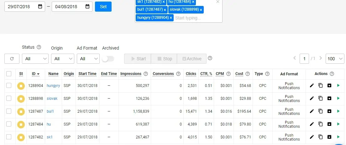The height and width of the screenshot is (145, 346).
Task: Start the hu campaign with play icon
Action: point(338,124)
